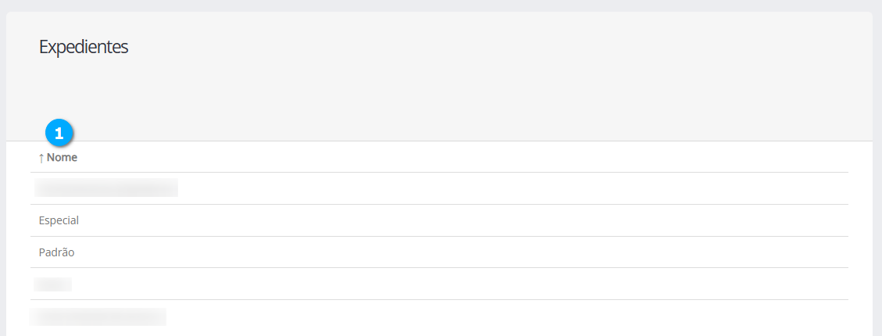Select the short blurred entry below Padrão

tap(52, 284)
